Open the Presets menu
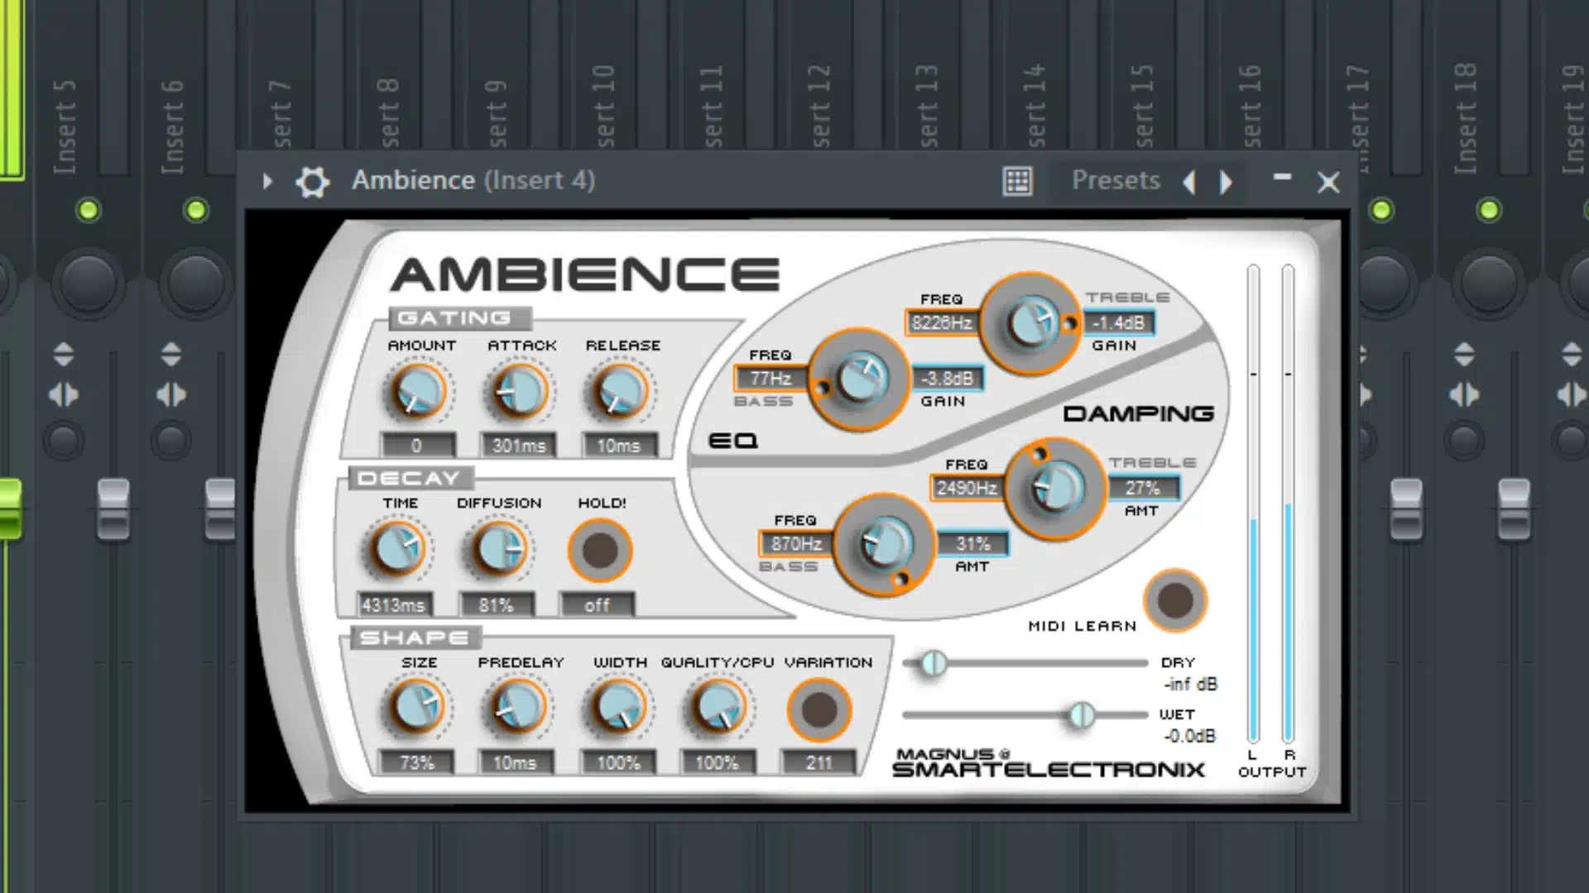The width and height of the screenshot is (1589, 893). click(x=1116, y=180)
